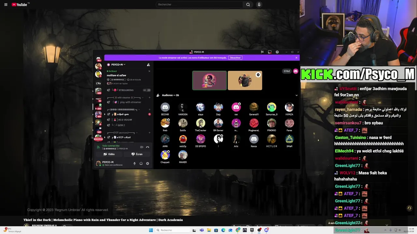Dismiss the En Direct stage notice
The height and width of the screenshot is (234, 417).
pyautogui.click(x=149, y=71)
